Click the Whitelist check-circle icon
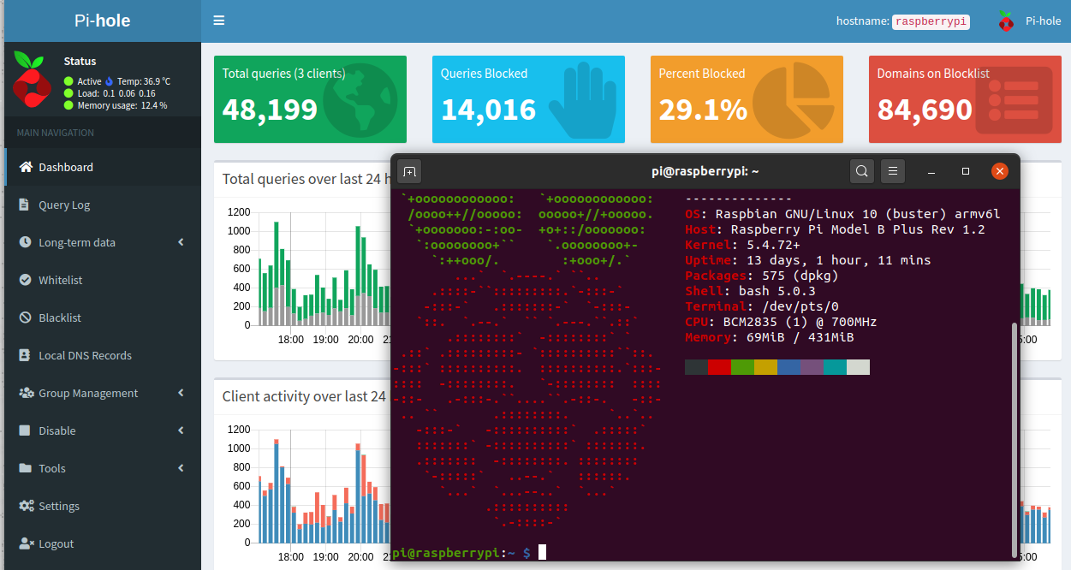The height and width of the screenshot is (570, 1071). click(24, 280)
